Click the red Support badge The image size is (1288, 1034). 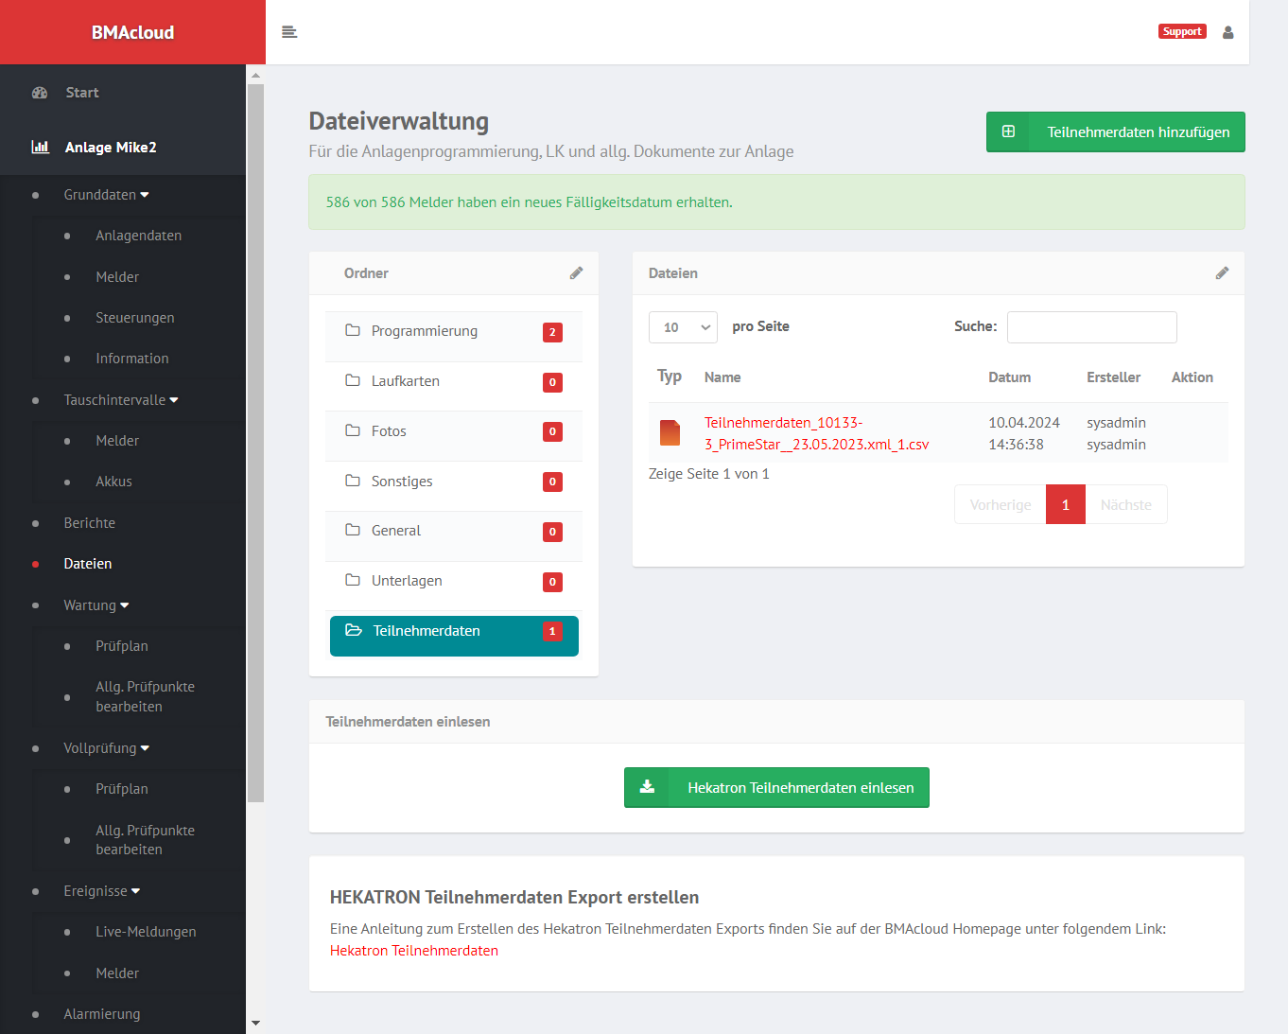click(1182, 31)
